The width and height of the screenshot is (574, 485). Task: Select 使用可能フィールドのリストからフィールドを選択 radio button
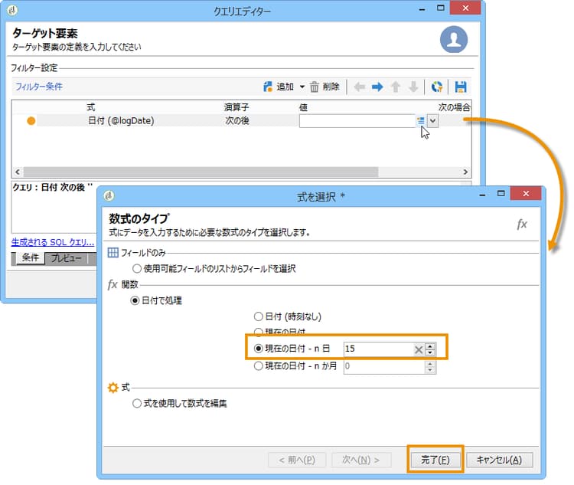(136, 269)
